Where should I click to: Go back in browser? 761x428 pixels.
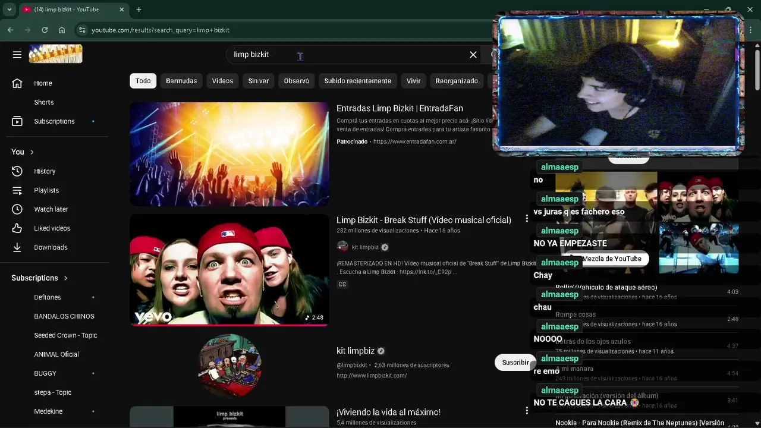coord(11,30)
